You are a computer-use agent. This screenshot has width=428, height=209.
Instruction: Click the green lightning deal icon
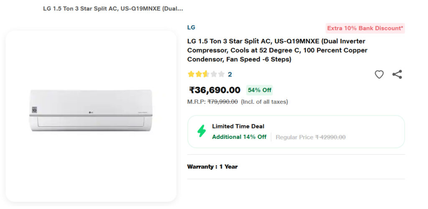tap(201, 131)
